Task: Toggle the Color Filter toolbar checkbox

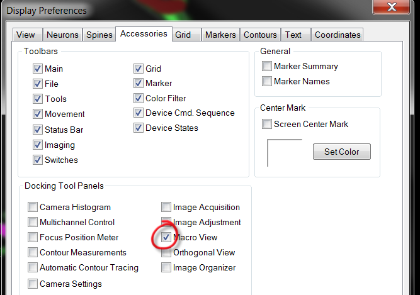Action: pyautogui.click(x=138, y=98)
